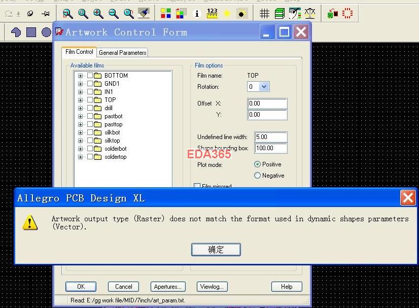Check the BOTTOM film checkbox
The image size is (419, 308).
coord(90,76)
